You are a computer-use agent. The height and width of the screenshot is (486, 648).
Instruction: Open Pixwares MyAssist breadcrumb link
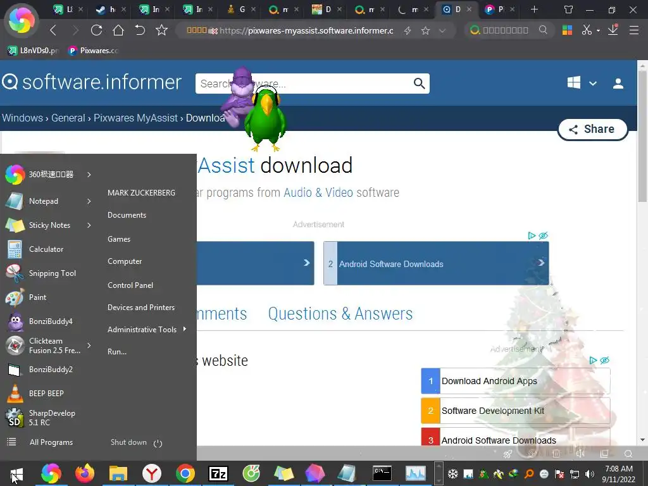[x=135, y=118]
